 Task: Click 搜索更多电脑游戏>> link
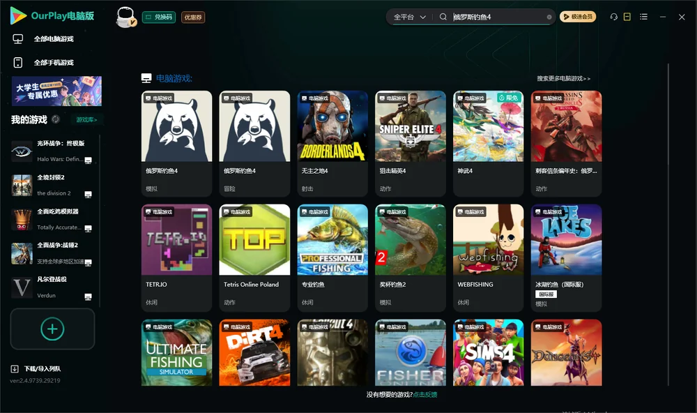(x=563, y=78)
